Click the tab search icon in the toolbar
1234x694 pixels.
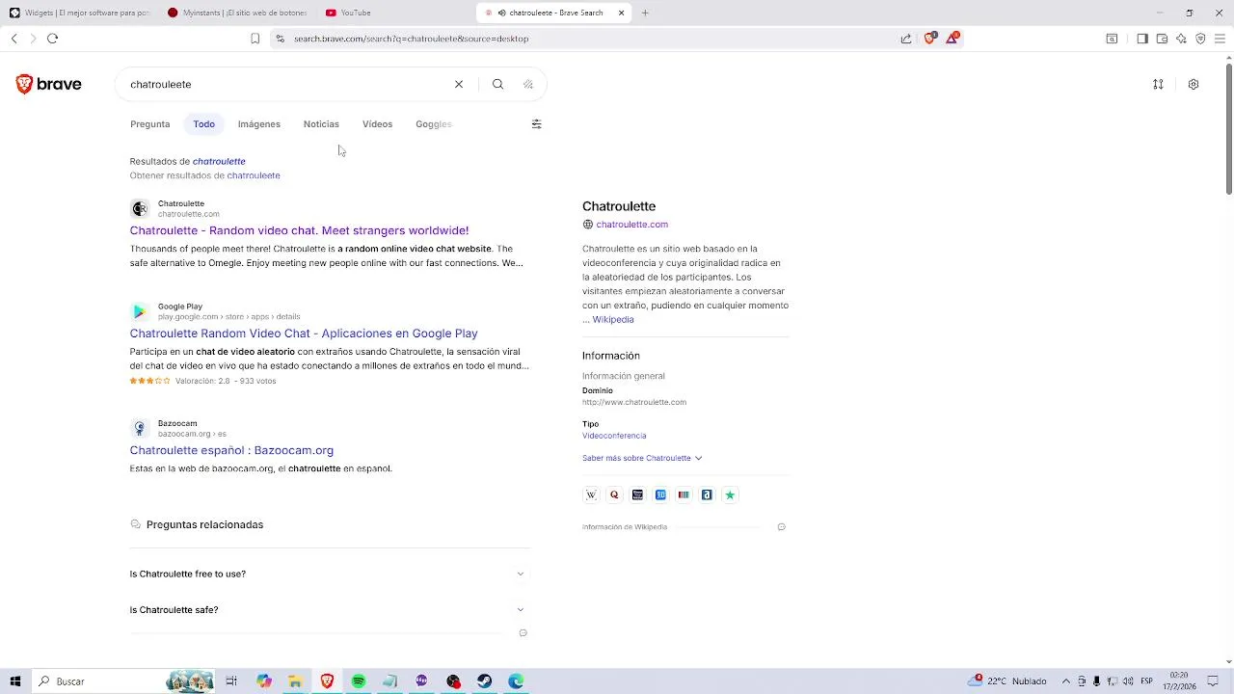click(1112, 39)
